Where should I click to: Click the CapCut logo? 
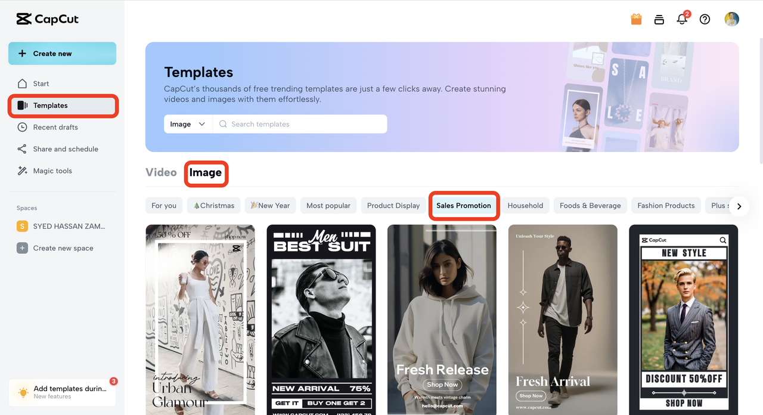tap(48, 19)
